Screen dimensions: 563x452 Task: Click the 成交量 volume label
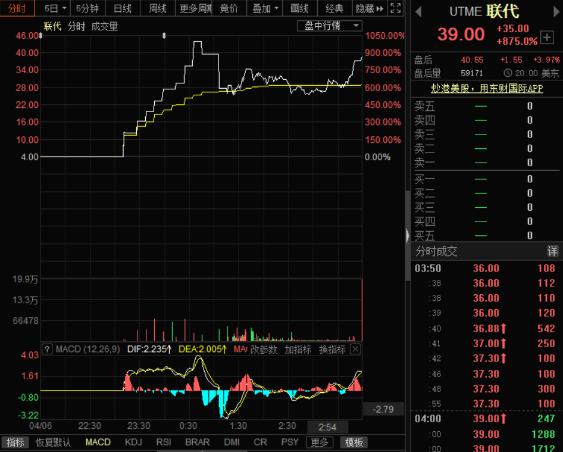coord(104,26)
